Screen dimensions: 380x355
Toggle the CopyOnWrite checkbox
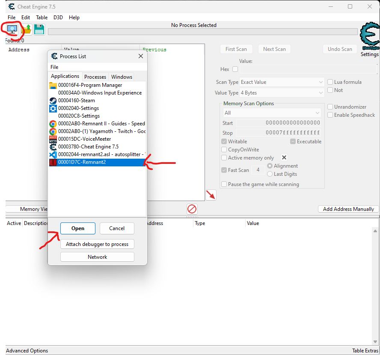(224, 150)
